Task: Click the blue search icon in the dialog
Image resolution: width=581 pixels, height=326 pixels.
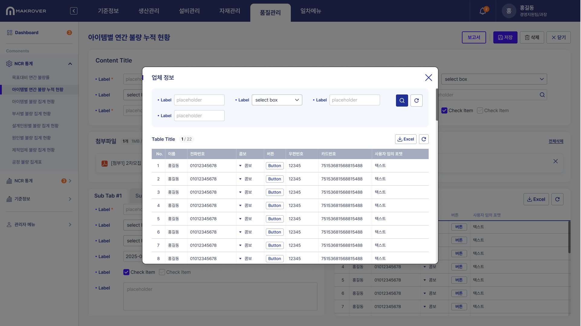Action: (402, 101)
